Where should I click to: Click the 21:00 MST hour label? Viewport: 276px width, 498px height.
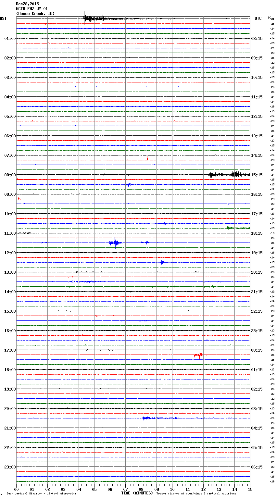[x=10, y=428]
